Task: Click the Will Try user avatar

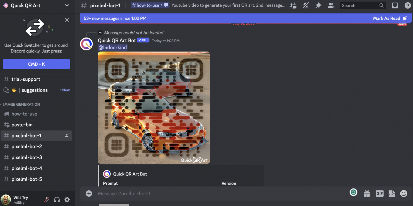Action: tap(6, 200)
